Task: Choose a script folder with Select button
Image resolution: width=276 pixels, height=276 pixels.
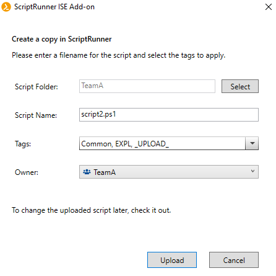Action: pyautogui.click(x=240, y=86)
